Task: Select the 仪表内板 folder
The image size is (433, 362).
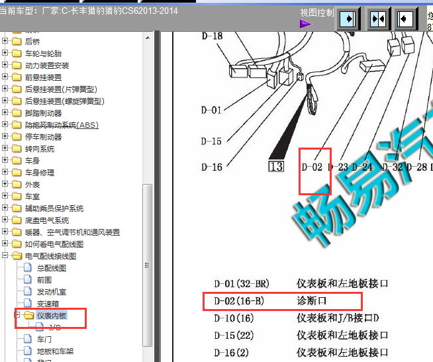Action: pos(52,316)
